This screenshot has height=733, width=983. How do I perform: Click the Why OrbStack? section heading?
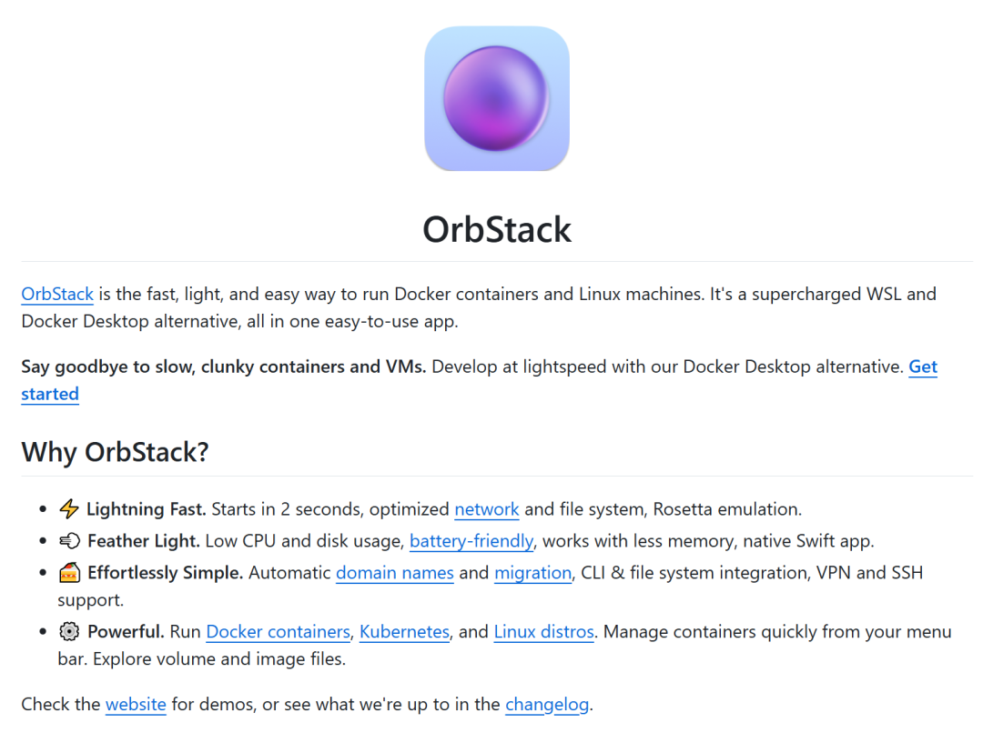(x=115, y=452)
